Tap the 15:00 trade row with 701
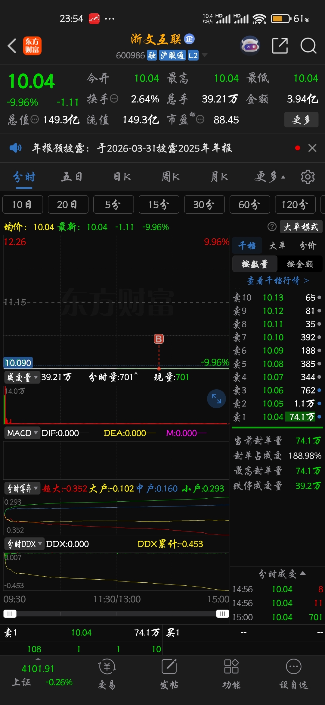 pyautogui.click(x=277, y=617)
